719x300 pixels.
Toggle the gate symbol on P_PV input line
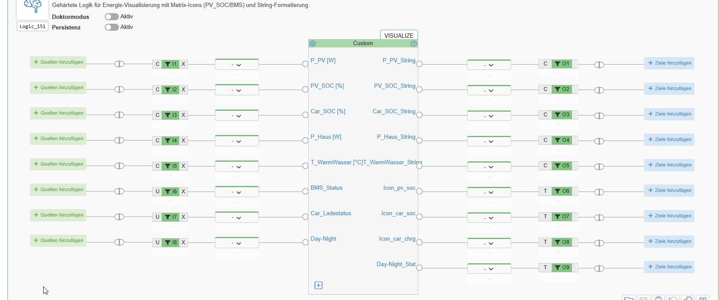pyautogui.click(x=119, y=64)
